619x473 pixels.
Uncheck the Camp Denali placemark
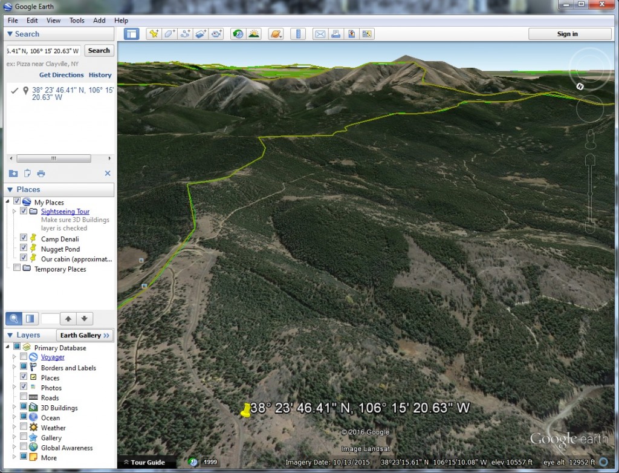(23, 238)
